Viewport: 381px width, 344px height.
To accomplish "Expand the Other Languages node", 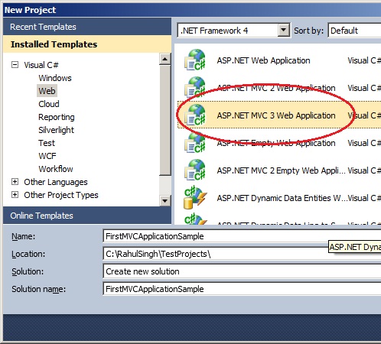I will 15,182.
